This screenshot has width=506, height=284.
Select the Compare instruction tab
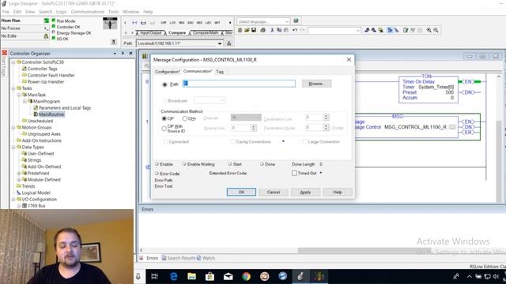click(x=177, y=33)
